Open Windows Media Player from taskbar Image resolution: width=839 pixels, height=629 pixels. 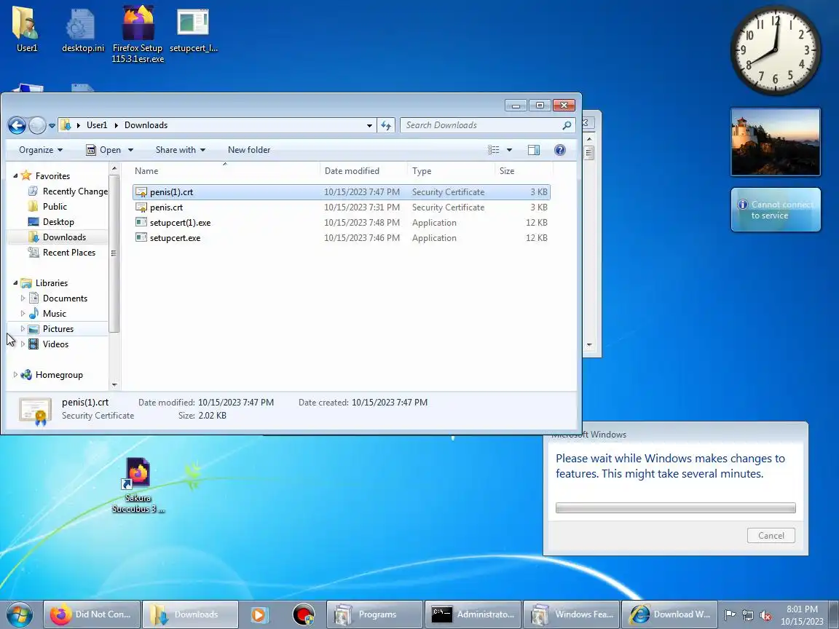[x=259, y=614]
